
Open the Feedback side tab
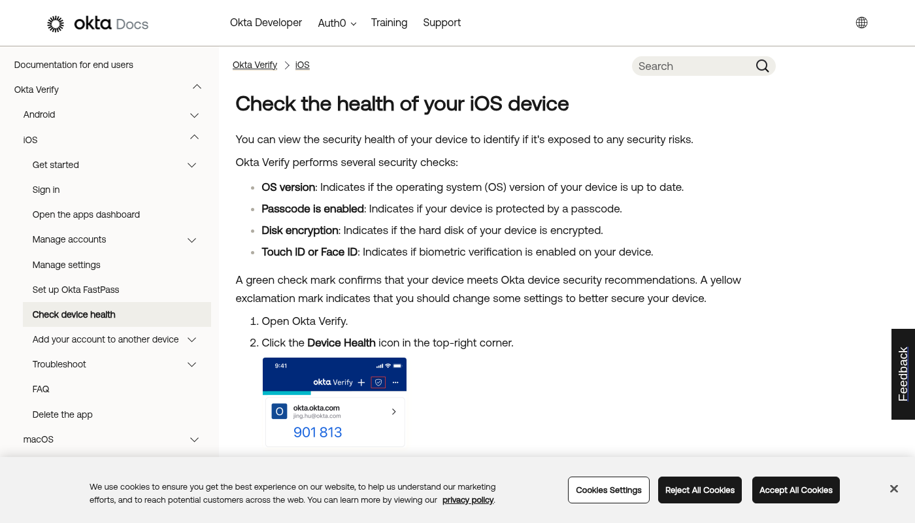pos(903,374)
